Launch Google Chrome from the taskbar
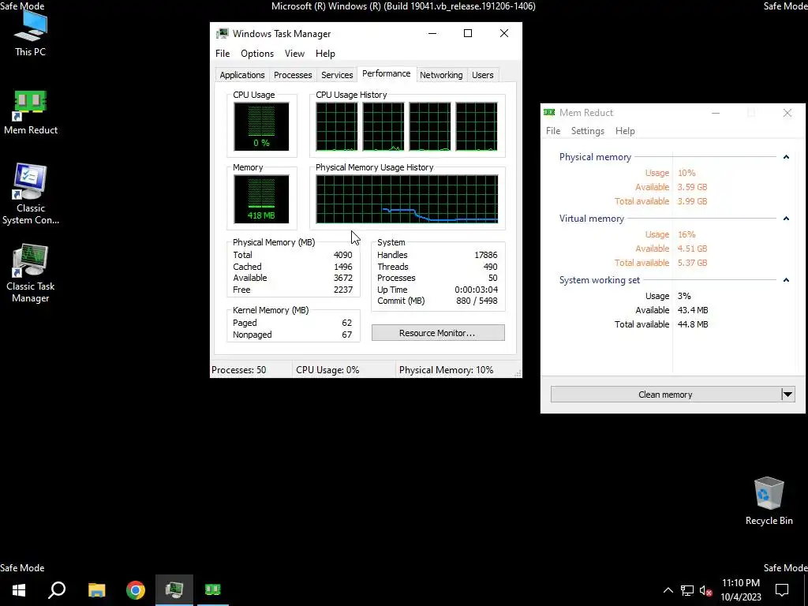The width and height of the screenshot is (808, 606). point(136,589)
